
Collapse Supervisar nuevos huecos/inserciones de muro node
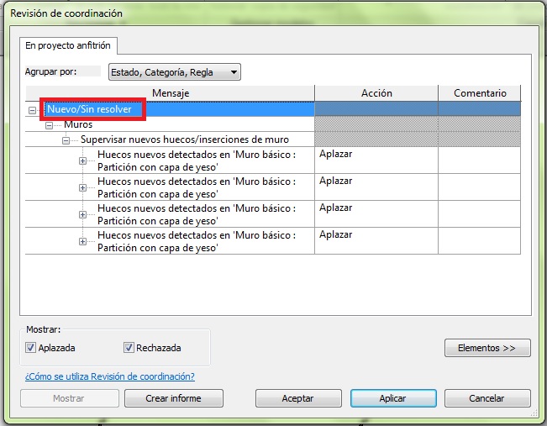point(66,140)
